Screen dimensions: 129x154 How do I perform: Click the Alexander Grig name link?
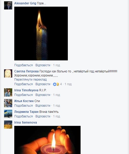click(x=25, y=3)
